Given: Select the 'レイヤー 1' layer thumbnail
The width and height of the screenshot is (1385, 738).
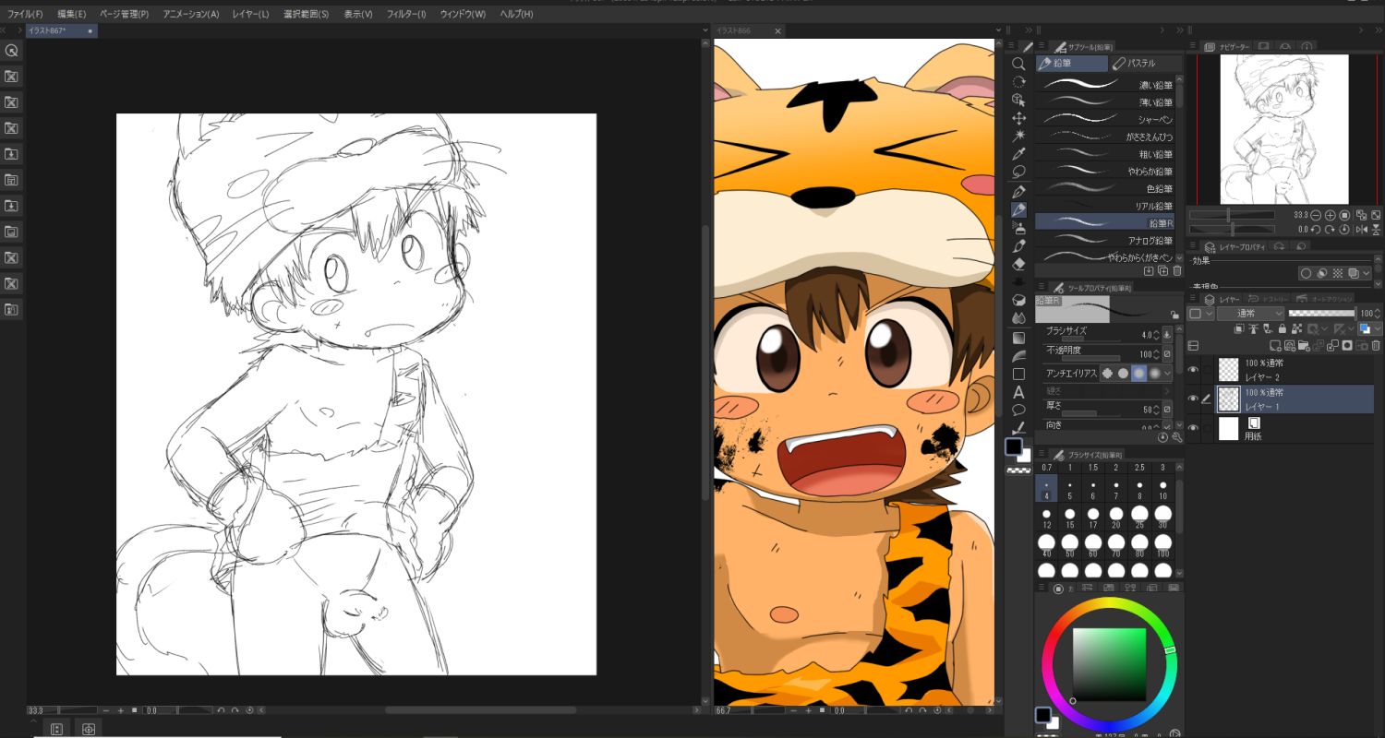Looking at the screenshot, I should [1228, 399].
